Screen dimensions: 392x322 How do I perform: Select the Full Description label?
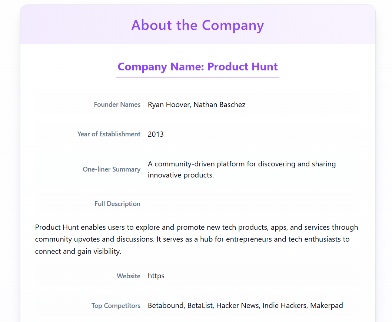click(117, 204)
